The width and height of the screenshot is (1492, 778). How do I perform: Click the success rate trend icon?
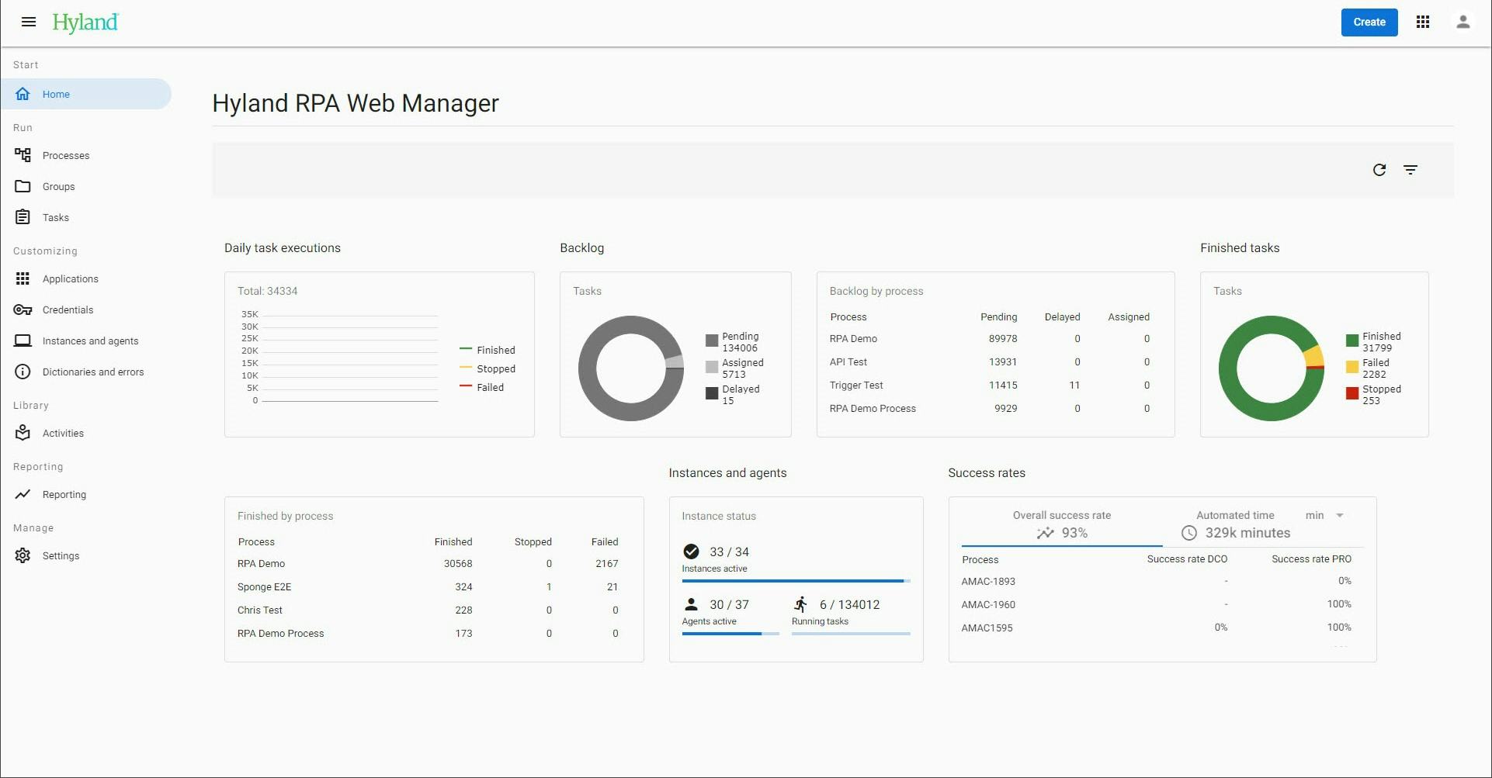click(1045, 533)
